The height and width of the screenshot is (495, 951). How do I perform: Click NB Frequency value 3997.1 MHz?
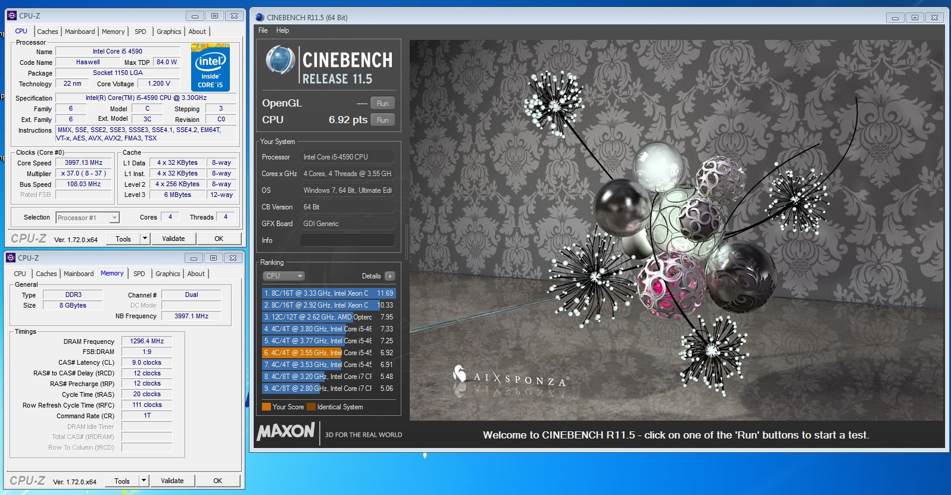click(191, 316)
